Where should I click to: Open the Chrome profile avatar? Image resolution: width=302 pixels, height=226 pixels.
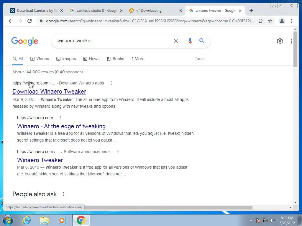click(282, 21)
